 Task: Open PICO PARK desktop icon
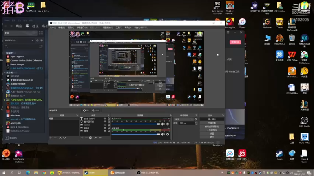coord(305,138)
